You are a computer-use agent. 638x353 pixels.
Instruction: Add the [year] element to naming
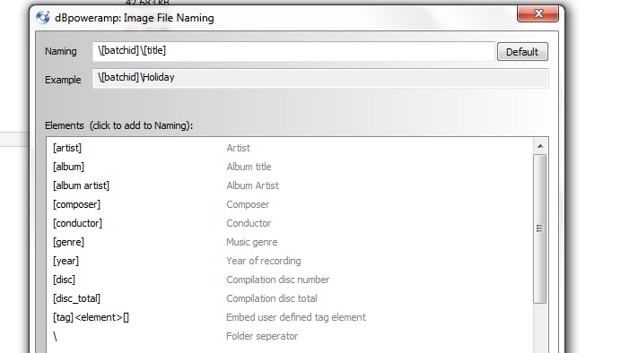coord(66,261)
